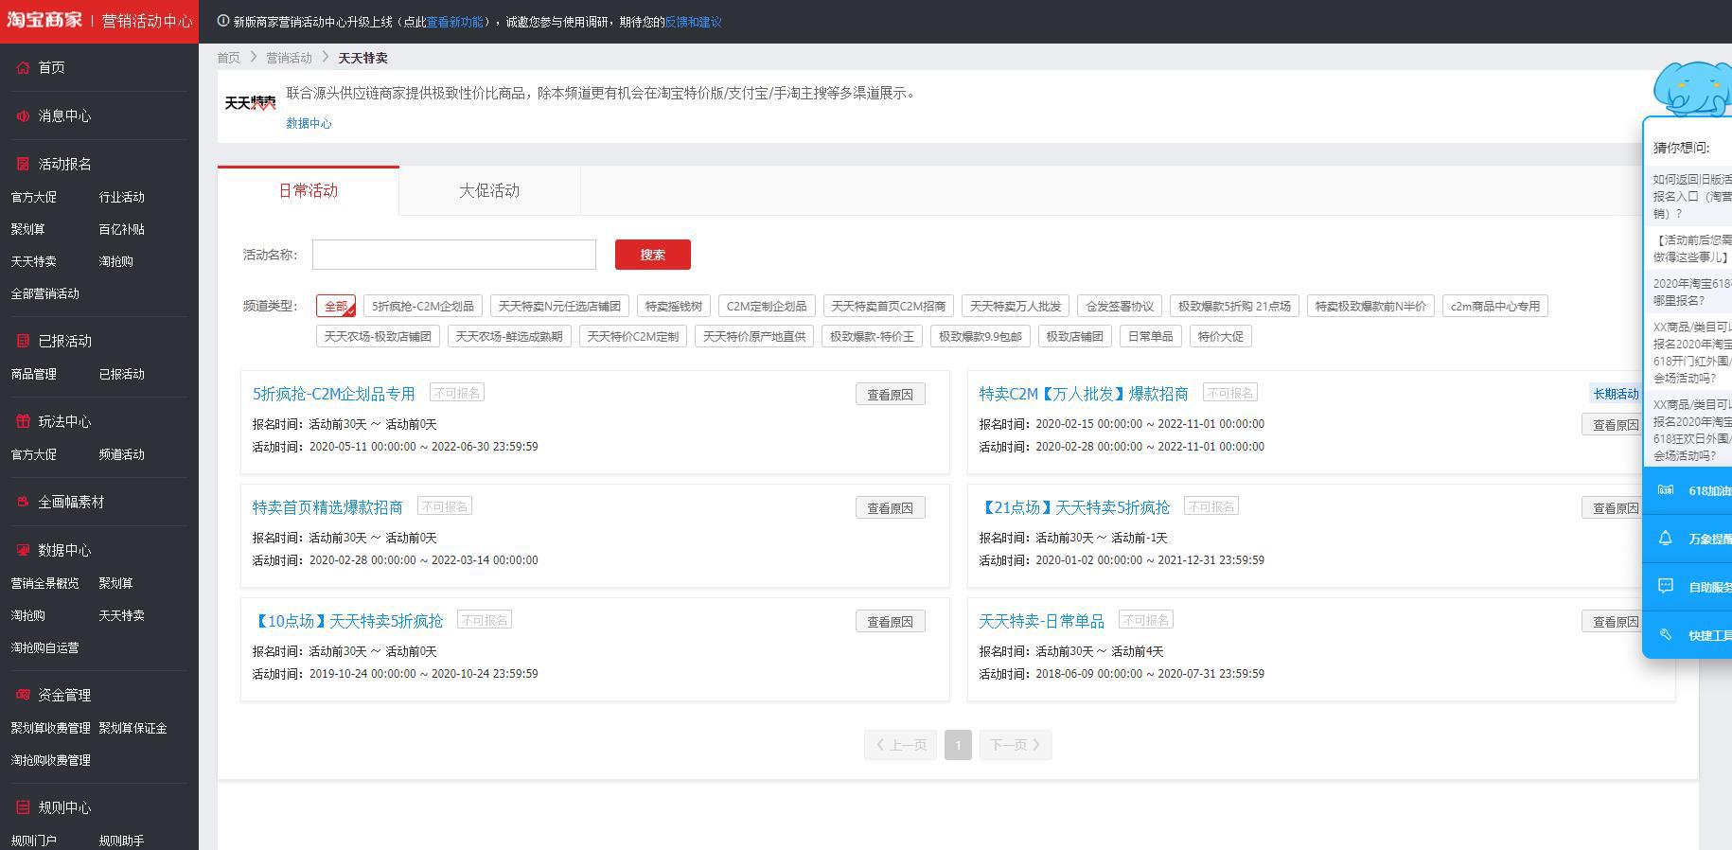1732x850 pixels.
Task: Click the wrench icon for 快捷工具
Action: pyautogui.click(x=1666, y=635)
